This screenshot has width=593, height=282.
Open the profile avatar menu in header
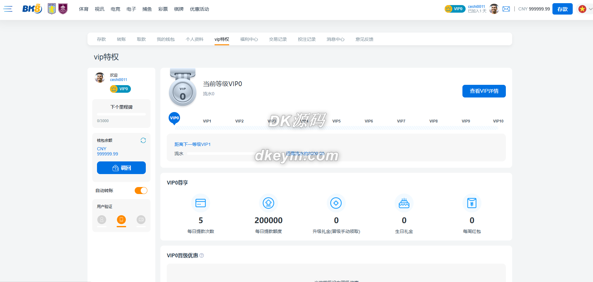pyautogui.click(x=494, y=9)
